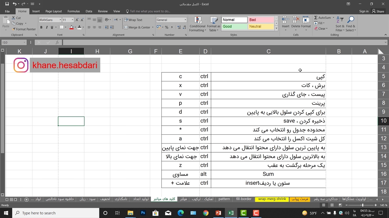This screenshot has width=389, height=218.
Task: Toggle Bold formatting
Action: pos(41,27)
